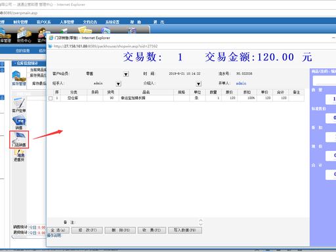Click 您的信息 in blue sub-bar
The image size is (336, 252).
coord(22,51)
